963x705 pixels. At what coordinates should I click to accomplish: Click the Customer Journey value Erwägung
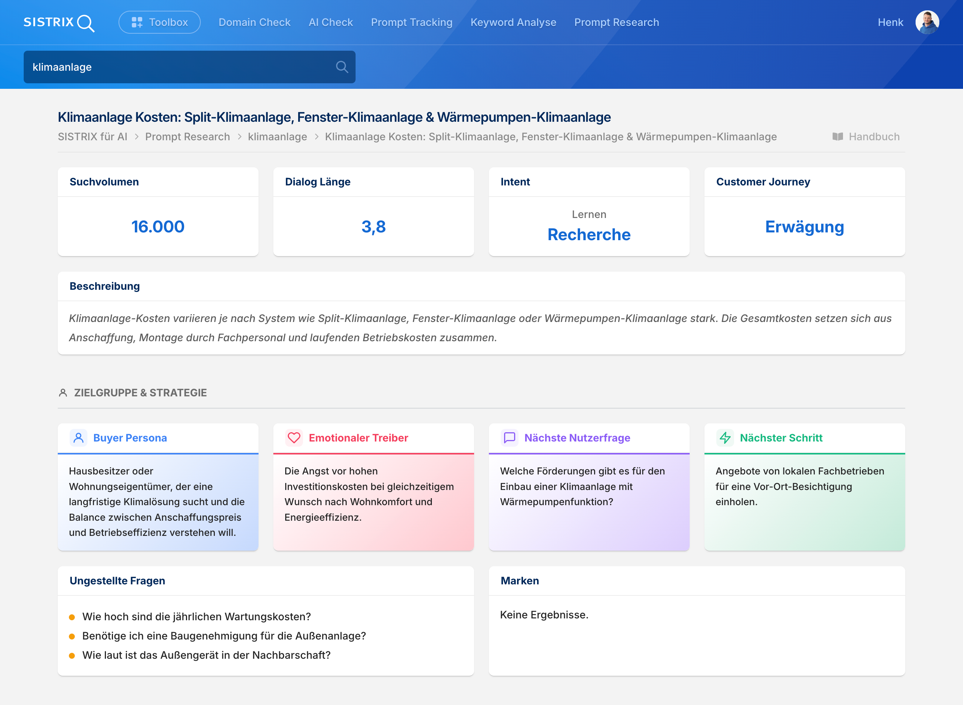[804, 226]
